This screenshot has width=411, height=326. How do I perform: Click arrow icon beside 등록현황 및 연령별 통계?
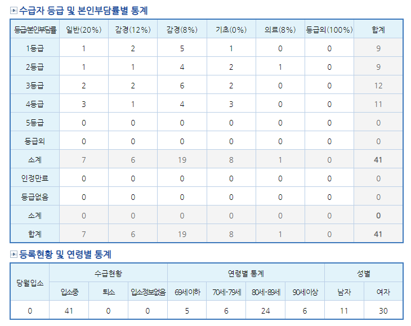[x=14, y=254]
